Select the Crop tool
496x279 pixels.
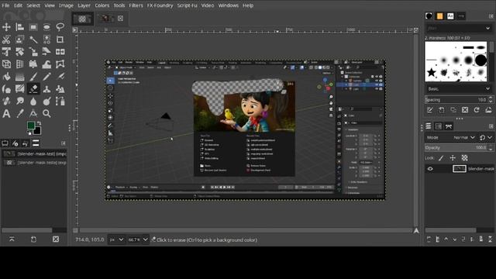pyautogui.click(x=60, y=40)
